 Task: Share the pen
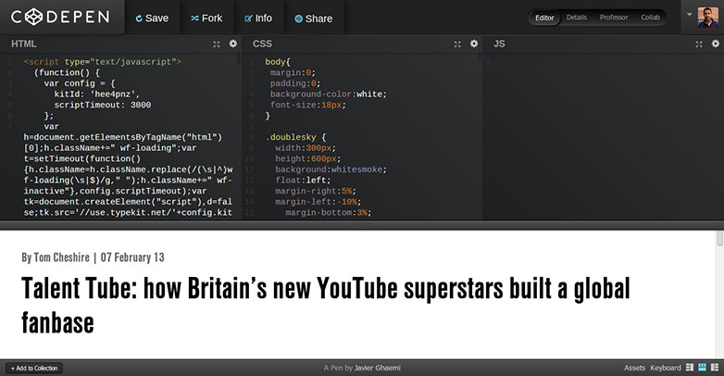point(314,19)
